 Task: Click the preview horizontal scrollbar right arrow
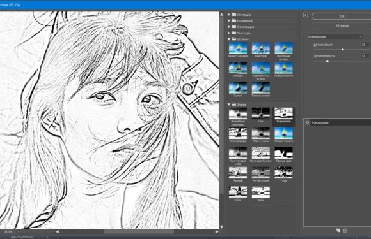tap(217, 232)
